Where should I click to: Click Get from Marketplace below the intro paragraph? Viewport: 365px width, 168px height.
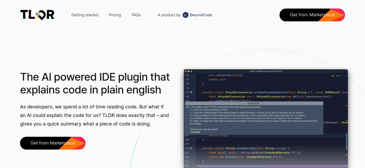pos(53,143)
